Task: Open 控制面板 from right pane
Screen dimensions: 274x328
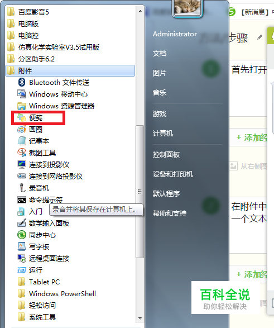Action: (x=166, y=155)
